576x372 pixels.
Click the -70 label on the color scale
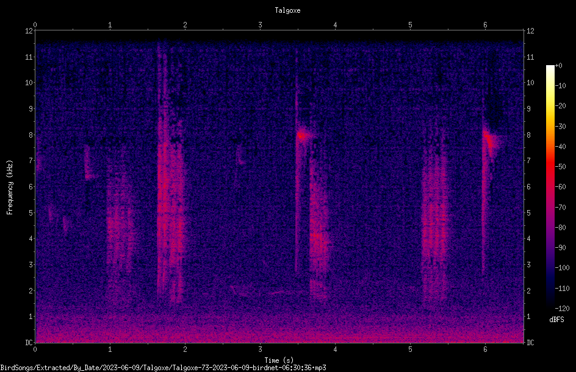[x=560, y=208]
